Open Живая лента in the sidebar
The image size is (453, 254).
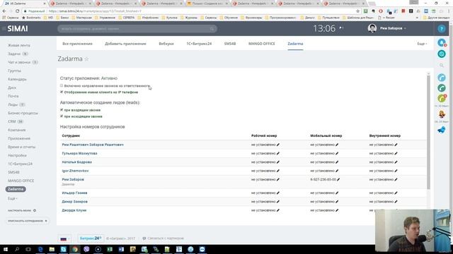pos(19,45)
